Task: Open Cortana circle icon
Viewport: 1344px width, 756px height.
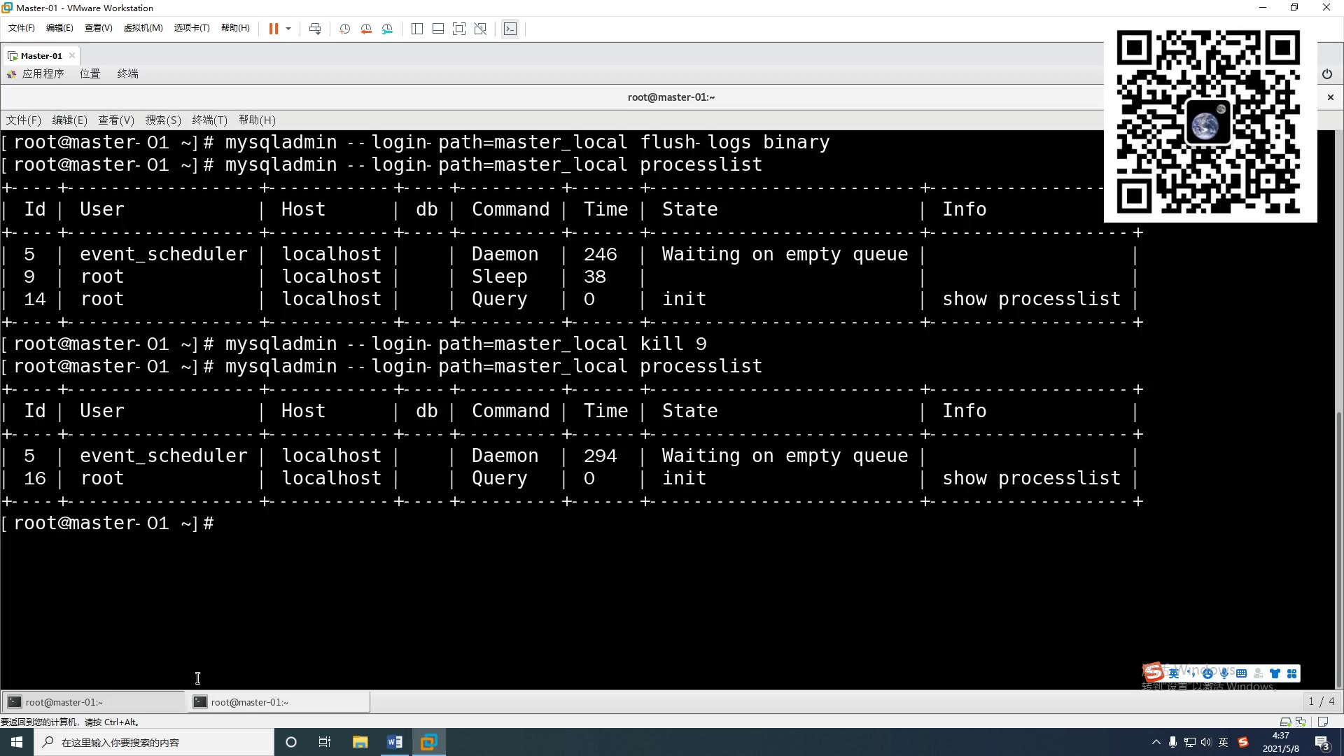Action: pyautogui.click(x=291, y=742)
